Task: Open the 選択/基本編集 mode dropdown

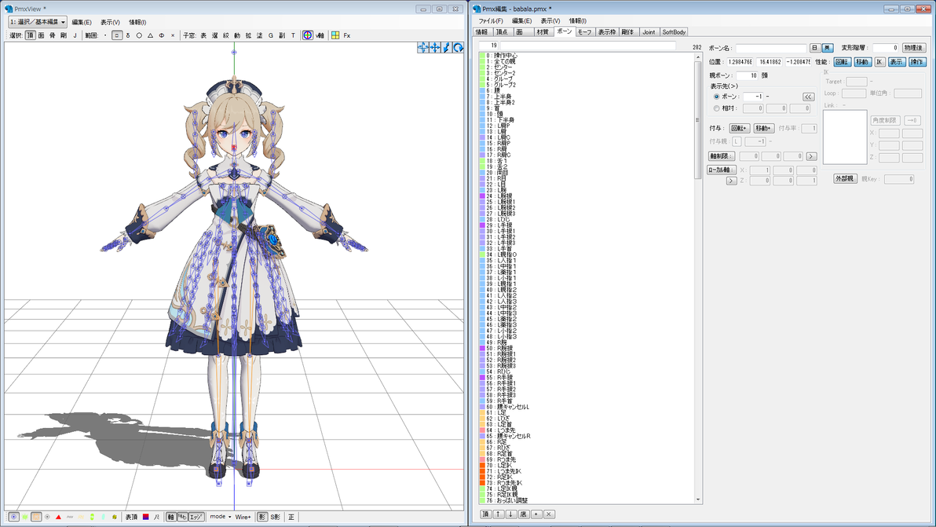Action: click(37, 22)
